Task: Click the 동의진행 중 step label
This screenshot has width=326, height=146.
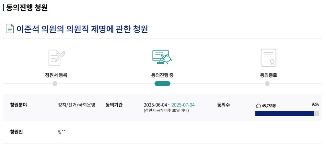Action: [162, 75]
